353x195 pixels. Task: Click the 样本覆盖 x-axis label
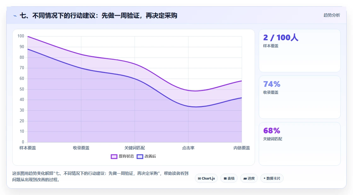[x=28, y=148]
